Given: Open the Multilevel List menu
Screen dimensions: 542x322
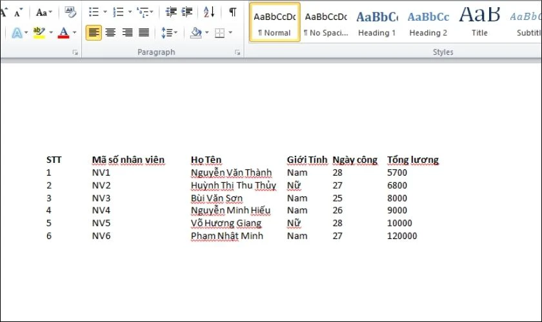Looking at the screenshot, I should (x=145, y=12).
